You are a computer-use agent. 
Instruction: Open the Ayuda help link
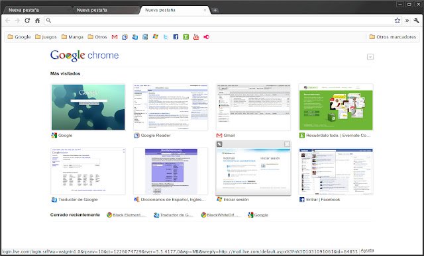pyautogui.click(x=367, y=251)
